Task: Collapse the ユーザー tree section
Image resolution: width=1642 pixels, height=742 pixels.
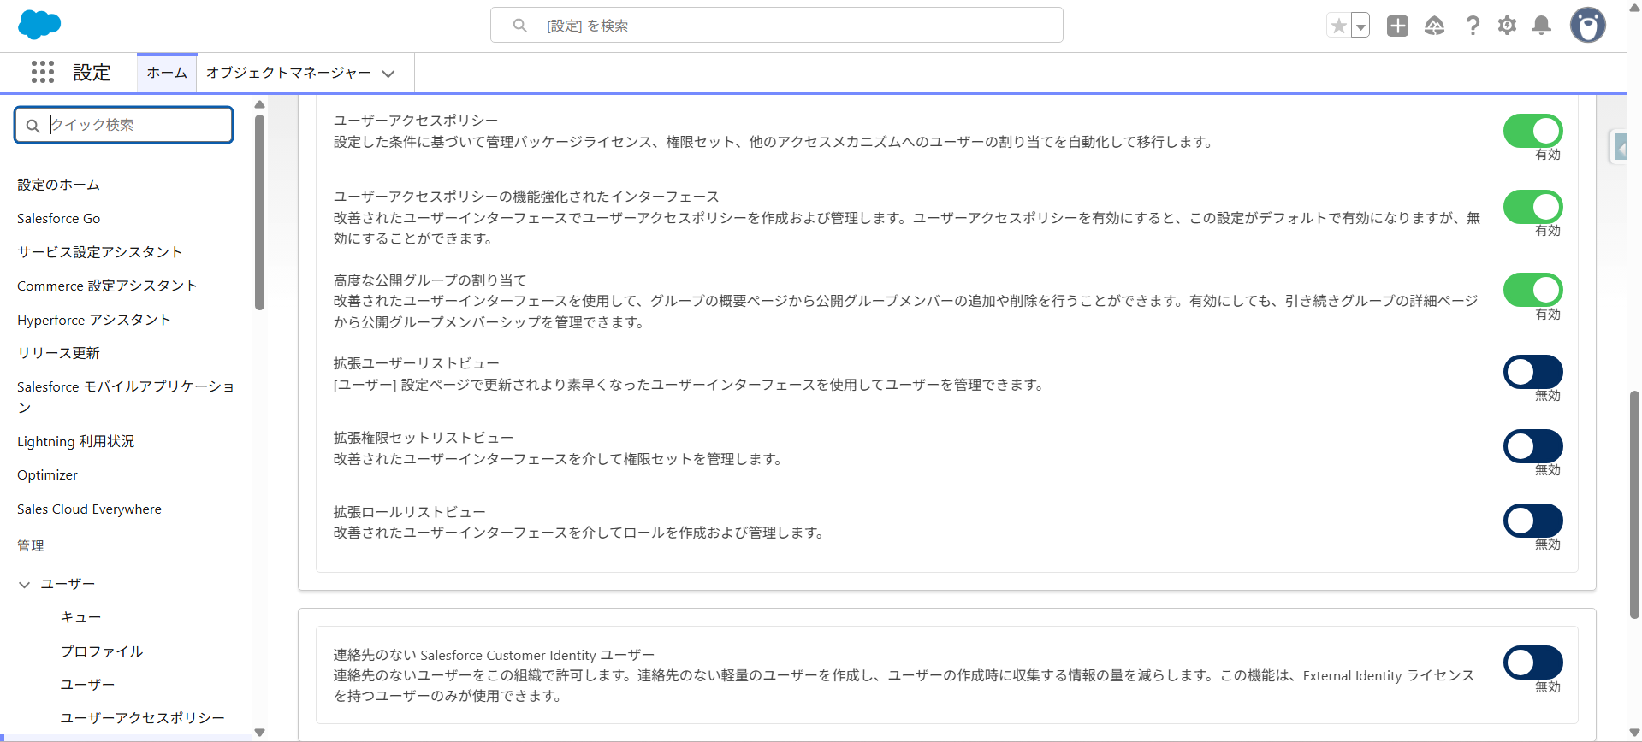Action: 24,585
